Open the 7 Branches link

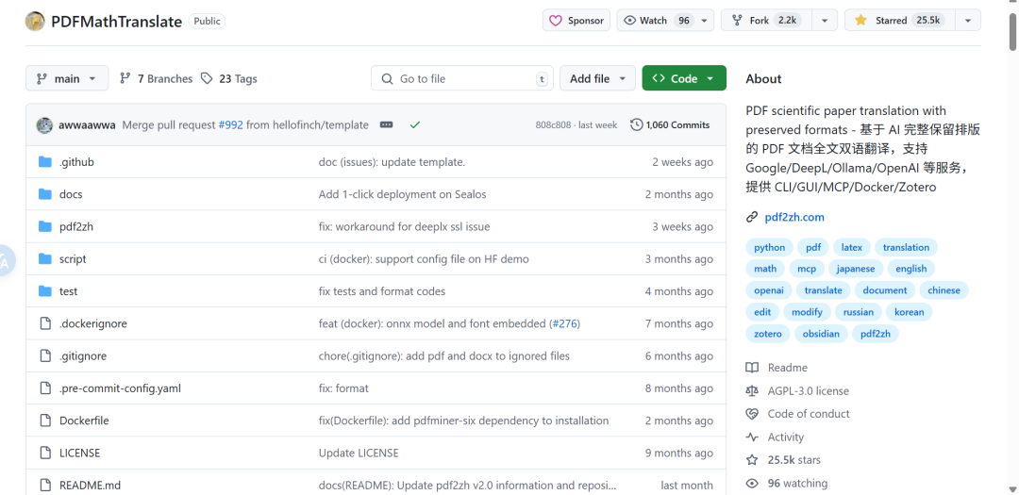(156, 79)
